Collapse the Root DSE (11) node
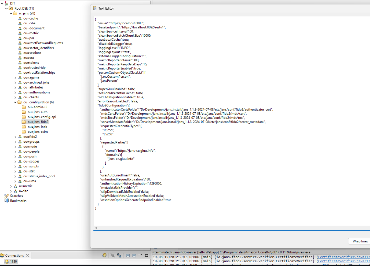370x266 pixels. (7, 8)
